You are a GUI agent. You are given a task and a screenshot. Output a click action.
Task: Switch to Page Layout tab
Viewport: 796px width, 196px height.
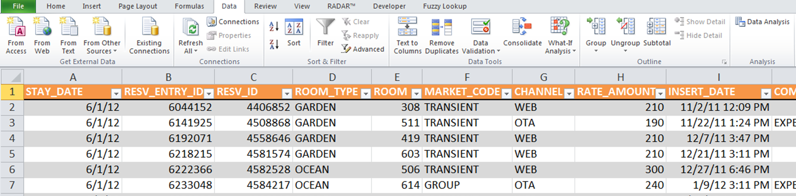pos(138,6)
